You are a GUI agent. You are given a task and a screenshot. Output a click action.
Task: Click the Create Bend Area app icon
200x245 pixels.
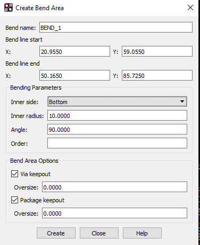[x=9, y=7]
